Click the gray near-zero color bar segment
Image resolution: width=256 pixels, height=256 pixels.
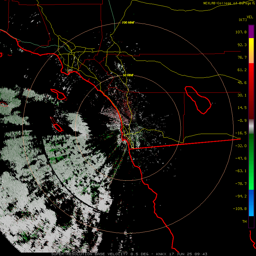251,127
